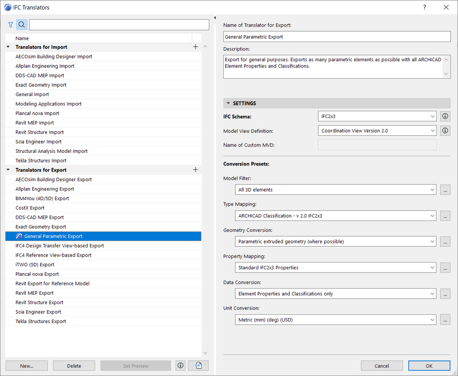Toggle the search magnifier icon
Image resolution: width=458 pixels, height=376 pixels.
[x=22, y=25]
